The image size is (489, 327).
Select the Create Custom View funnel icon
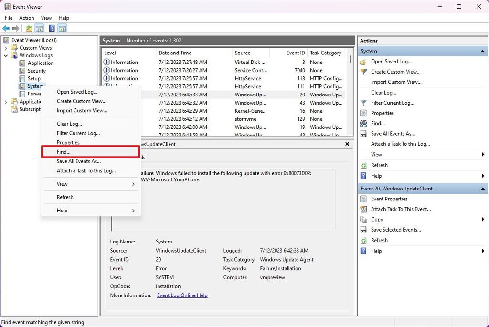[363, 71]
